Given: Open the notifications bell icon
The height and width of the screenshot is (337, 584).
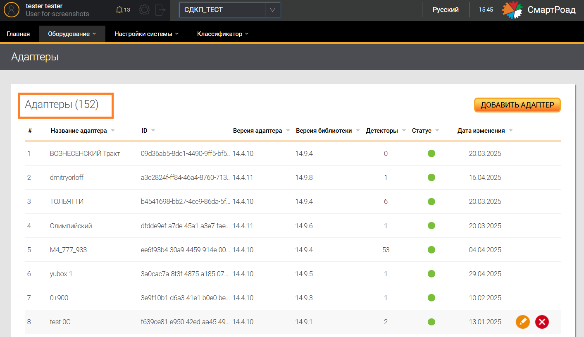Looking at the screenshot, I should pyautogui.click(x=119, y=10).
